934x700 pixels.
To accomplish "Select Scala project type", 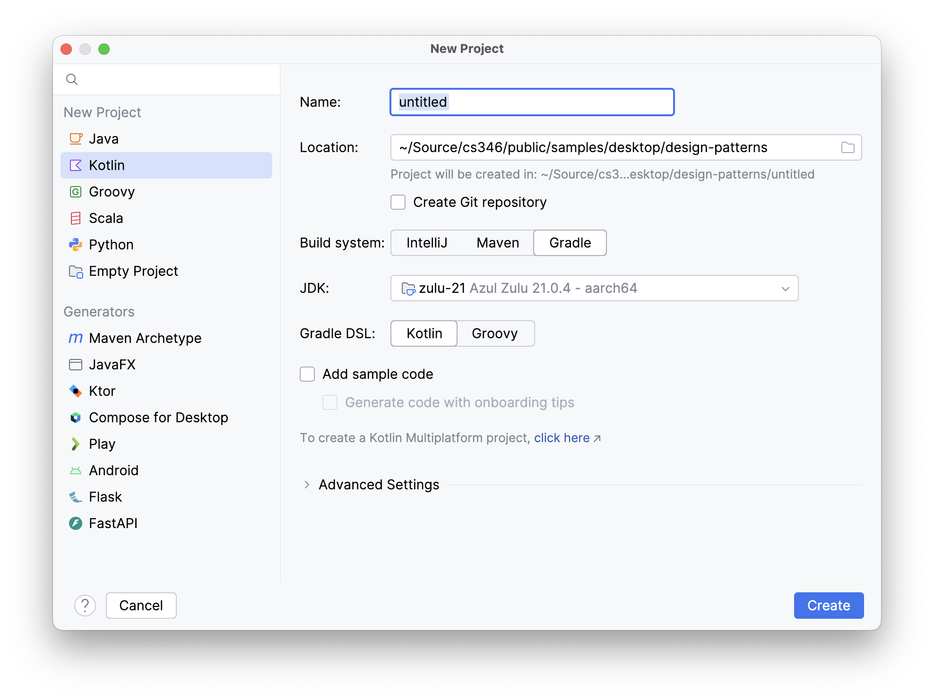I will pyautogui.click(x=166, y=218).
